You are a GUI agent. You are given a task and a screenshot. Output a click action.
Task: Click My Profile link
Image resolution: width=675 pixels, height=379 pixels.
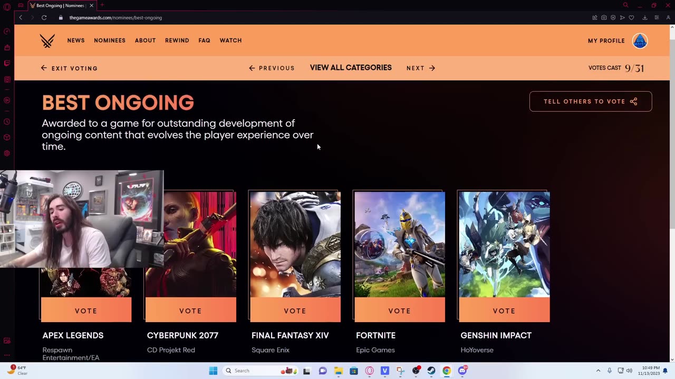click(606, 41)
